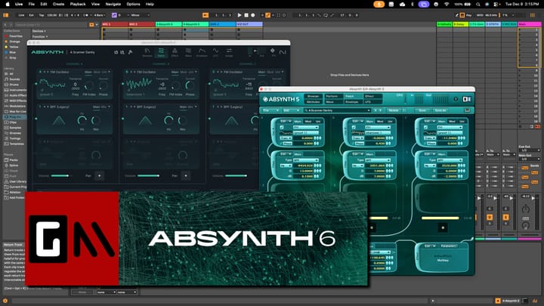Arm the transport Record button
The image size is (544, 306).
[253, 15]
